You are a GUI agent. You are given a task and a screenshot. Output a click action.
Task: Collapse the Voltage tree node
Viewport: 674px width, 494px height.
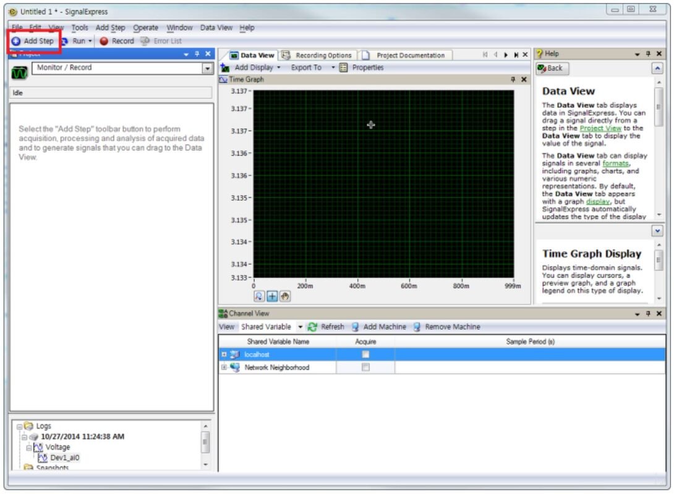tap(29, 448)
